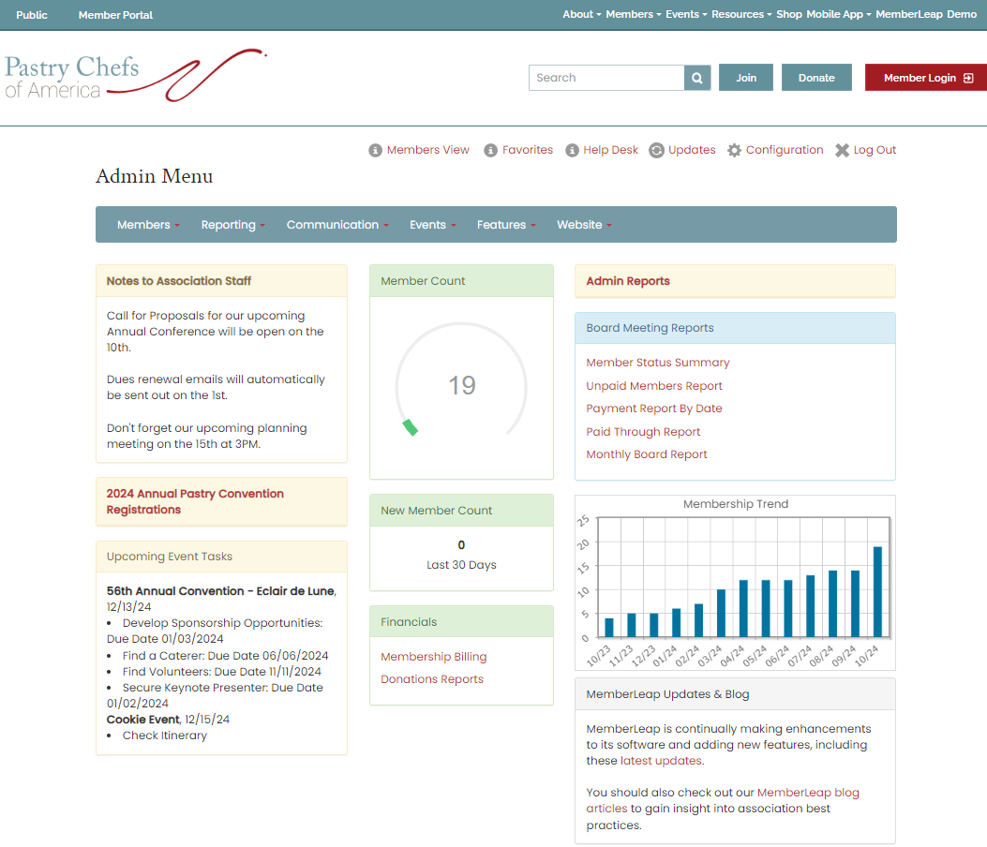The image size is (987, 847).
Task: Click the 56th Annual Convention event title
Action: pos(220,591)
